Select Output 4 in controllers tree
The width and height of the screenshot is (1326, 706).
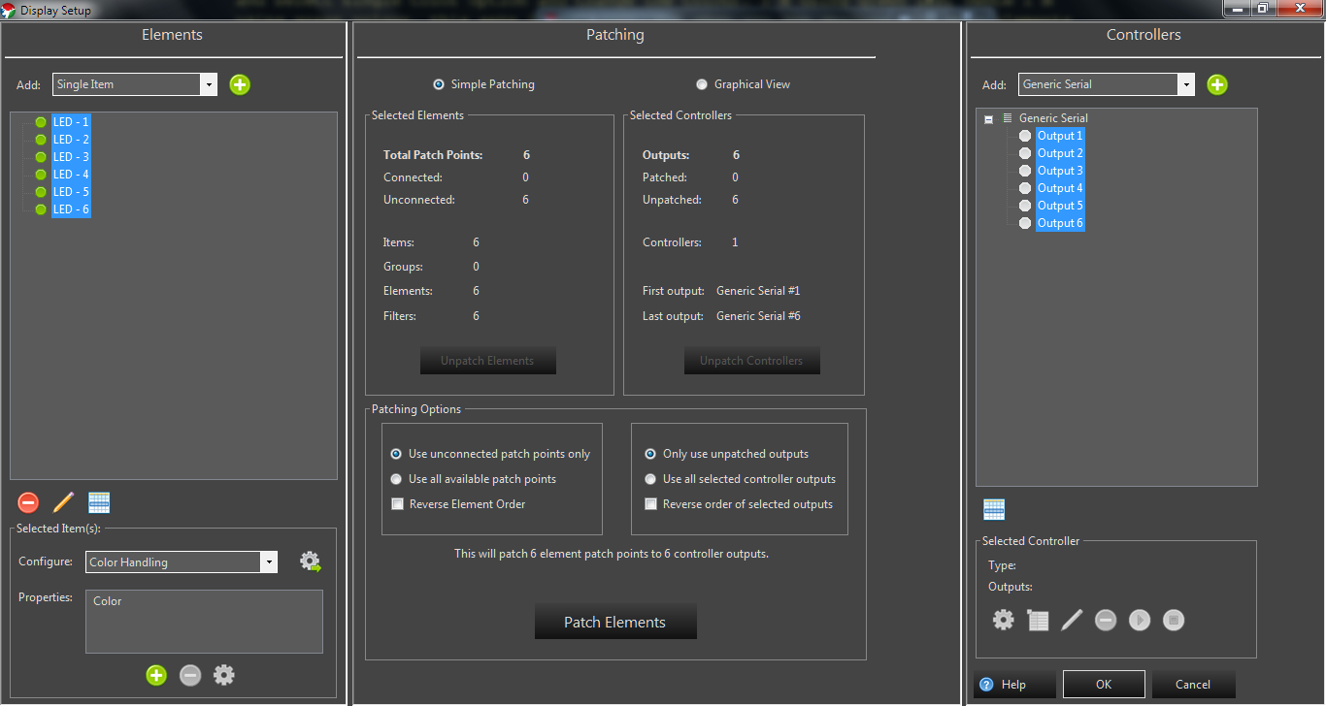coord(1059,188)
